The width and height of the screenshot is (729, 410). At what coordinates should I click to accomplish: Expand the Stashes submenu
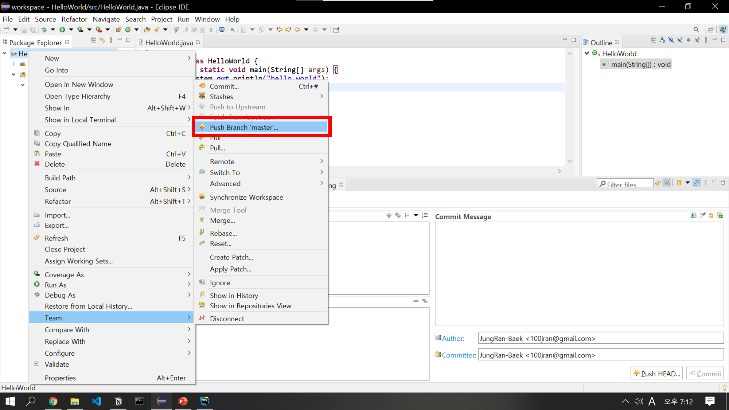coord(261,97)
